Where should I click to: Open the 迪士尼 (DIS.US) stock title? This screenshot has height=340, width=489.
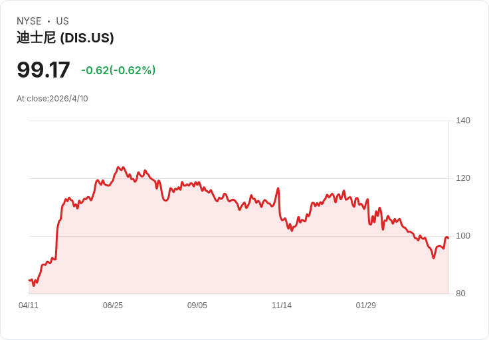65,38
